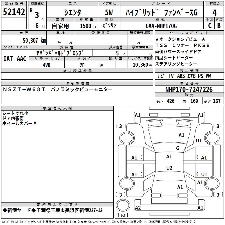Select inspector note ホイールカバーA

(x=19, y=123)
